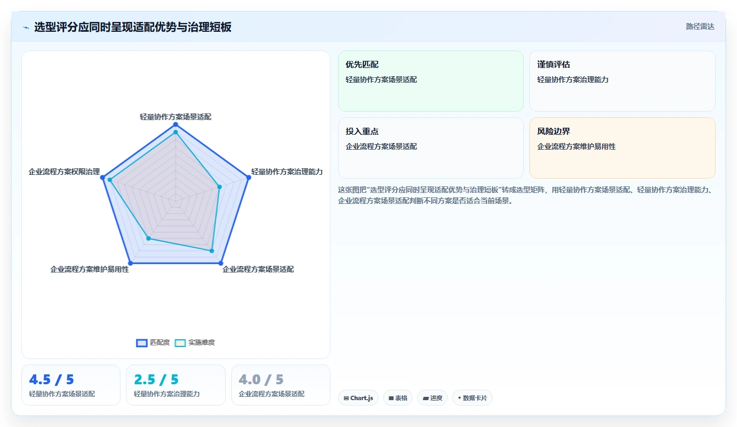Open the 谨慎评估 card
737x427 pixels.
tap(622, 81)
